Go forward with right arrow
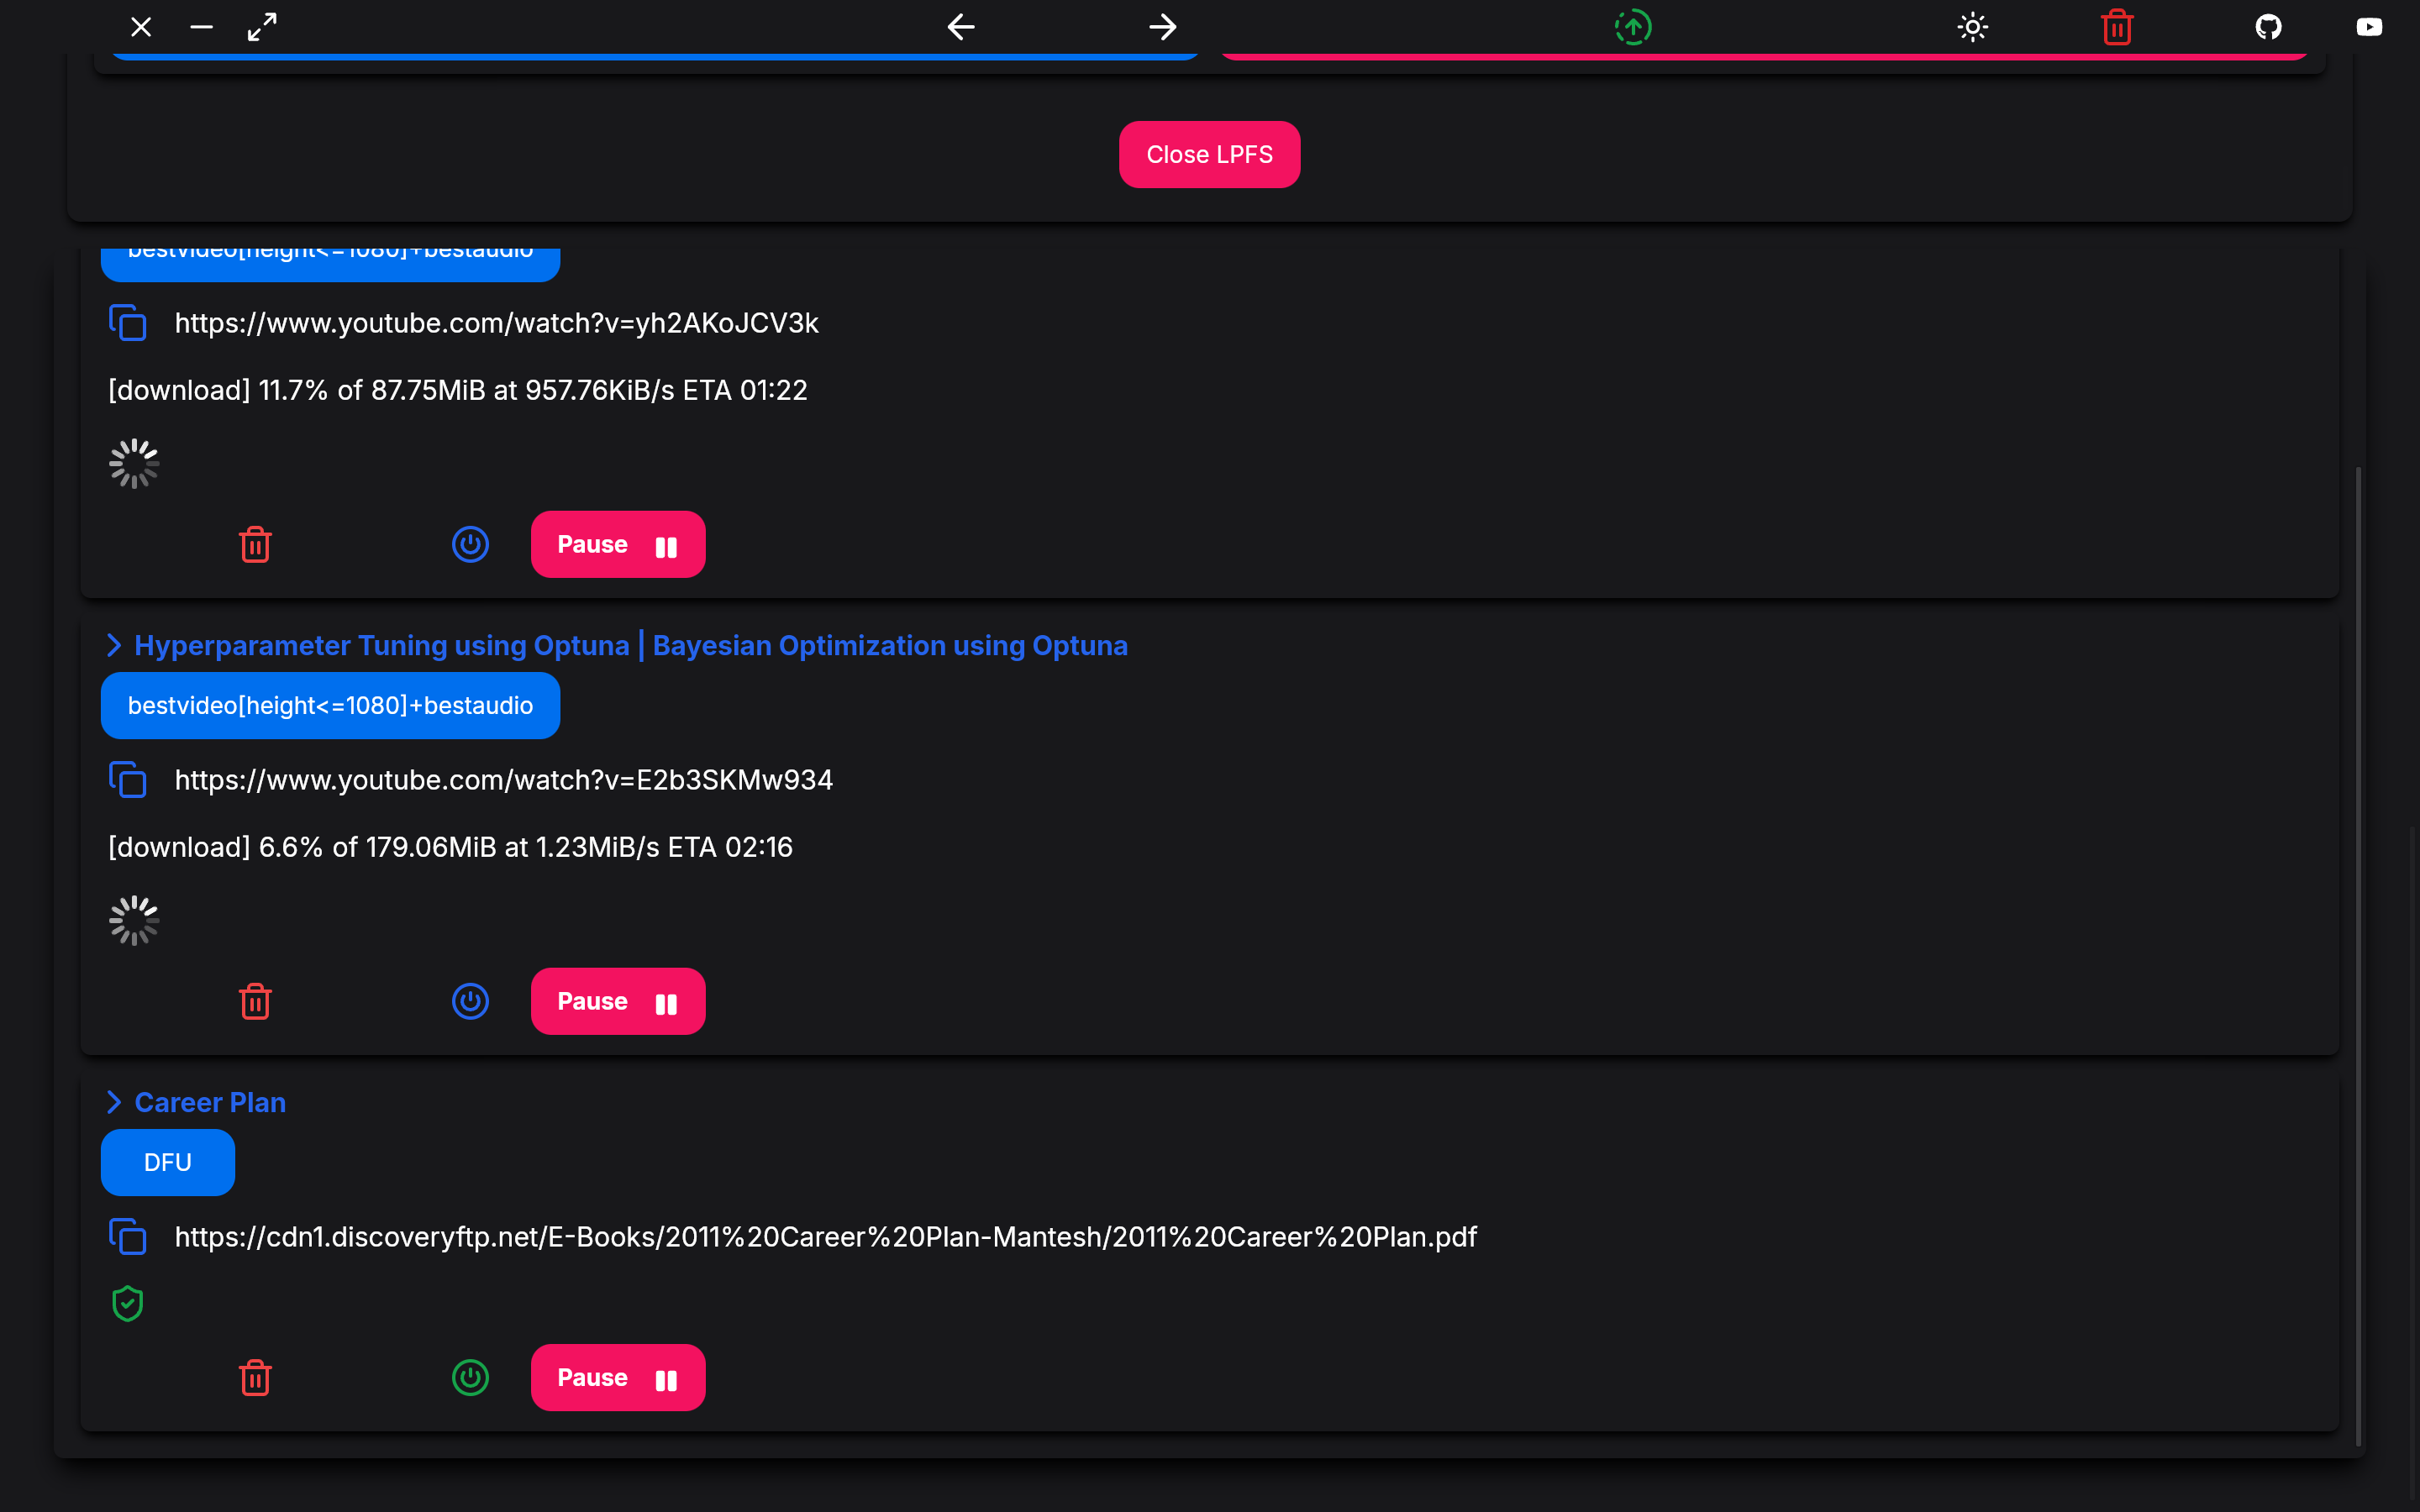Image resolution: width=2420 pixels, height=1512 pixels. 1162,27
